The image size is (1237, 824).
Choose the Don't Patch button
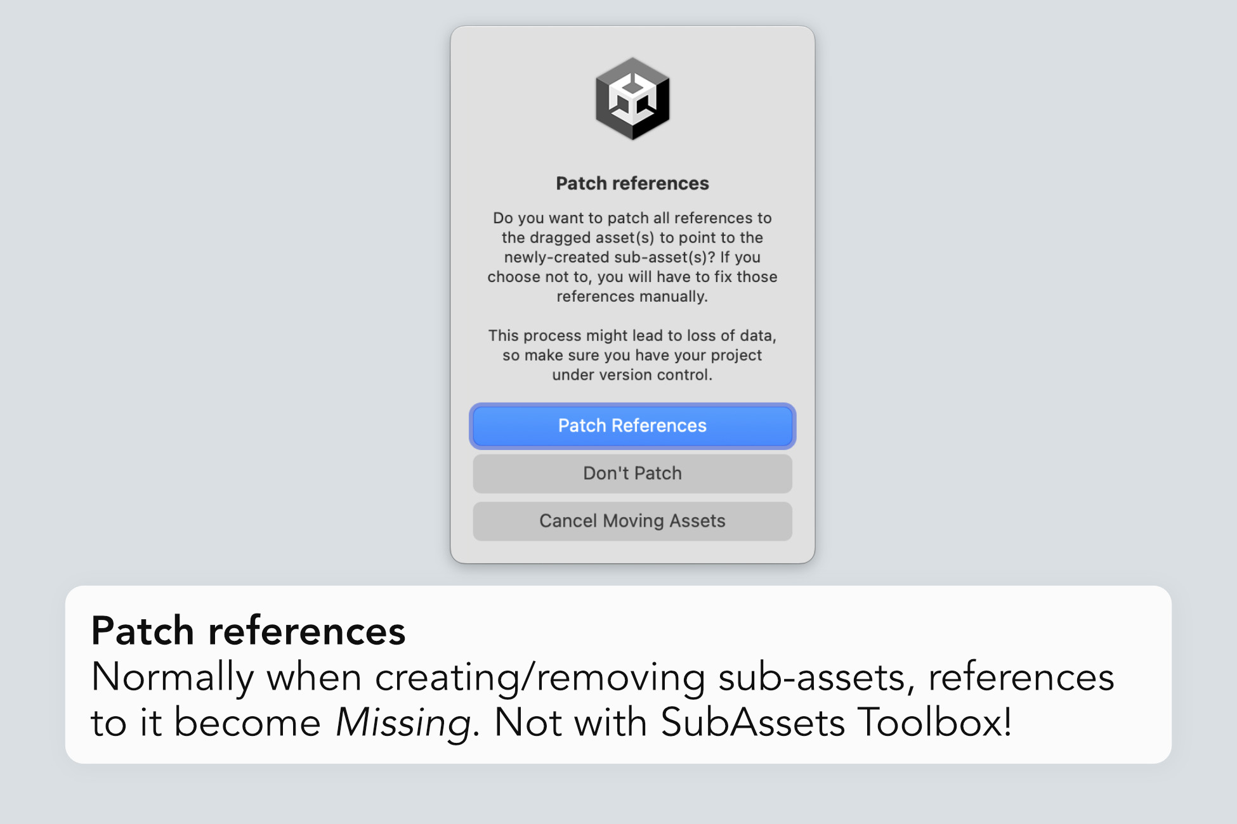632,473
